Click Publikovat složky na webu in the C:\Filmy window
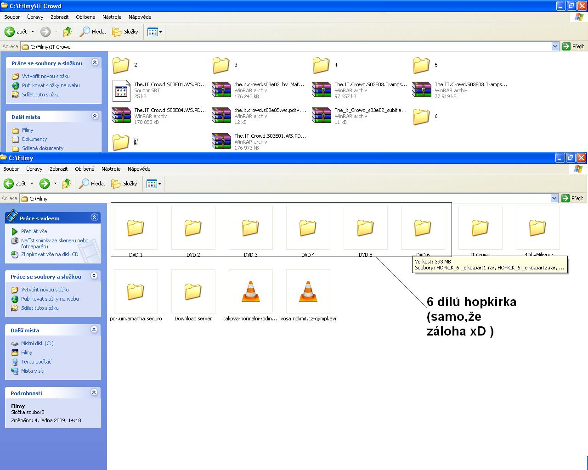The image size is (588, 470). (x=50, y=299)
